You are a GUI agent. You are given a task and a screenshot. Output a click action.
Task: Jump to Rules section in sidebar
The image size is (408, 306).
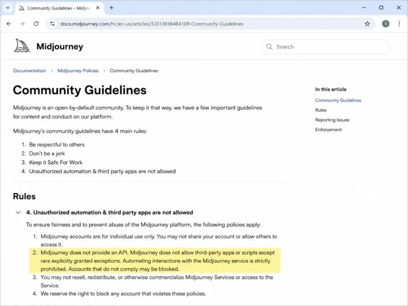(x=321, y=110)
